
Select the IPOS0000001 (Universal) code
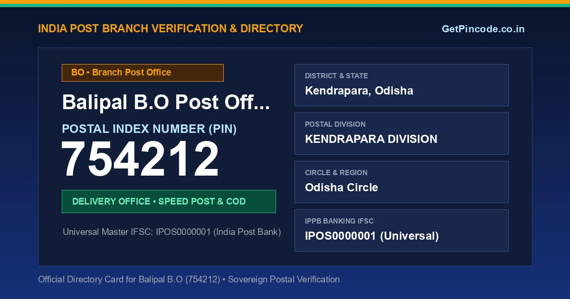click(372, 236)
